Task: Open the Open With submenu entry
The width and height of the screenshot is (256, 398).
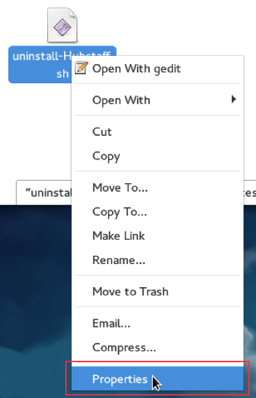Action: 157,100
